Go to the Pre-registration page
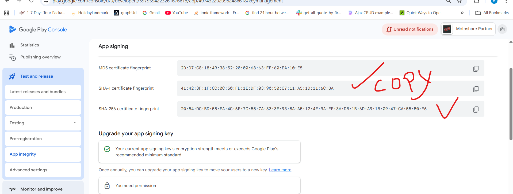513x194 pixels. click(x=43, y=139)
